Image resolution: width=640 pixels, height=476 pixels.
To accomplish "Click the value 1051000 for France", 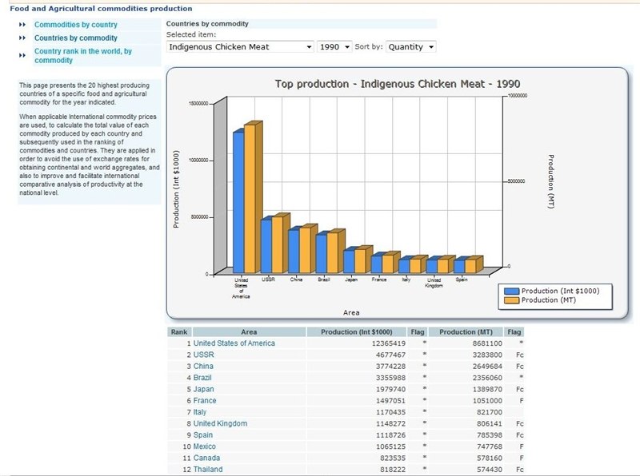I will [x=487, y=401].
